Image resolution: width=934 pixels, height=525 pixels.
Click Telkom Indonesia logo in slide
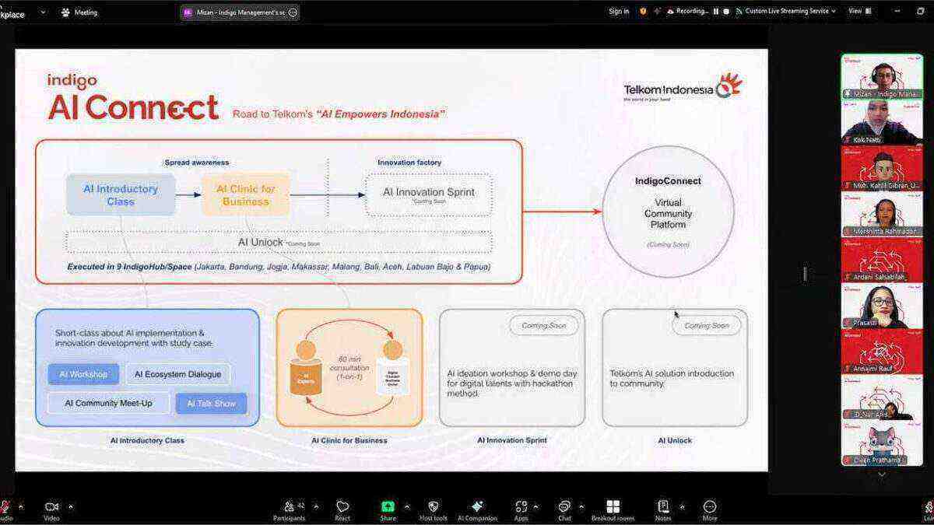pyautogui.click(x=683, y=87)
